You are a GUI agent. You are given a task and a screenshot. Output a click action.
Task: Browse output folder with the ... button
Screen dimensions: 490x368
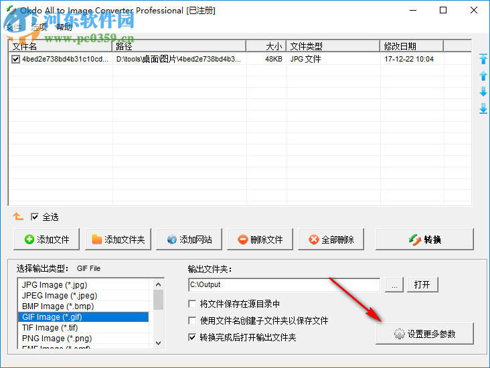pyautogui.click(x=394, y=284)
